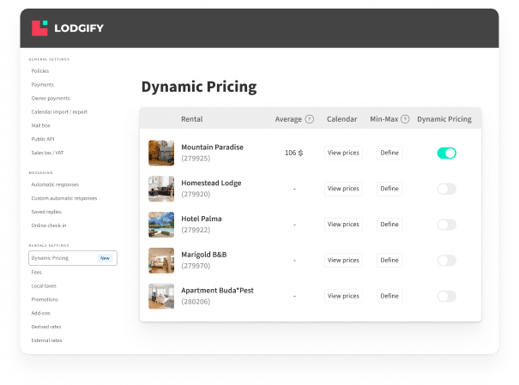Open Payments in sidebar

pyautogui.click(x=42, y=84)
